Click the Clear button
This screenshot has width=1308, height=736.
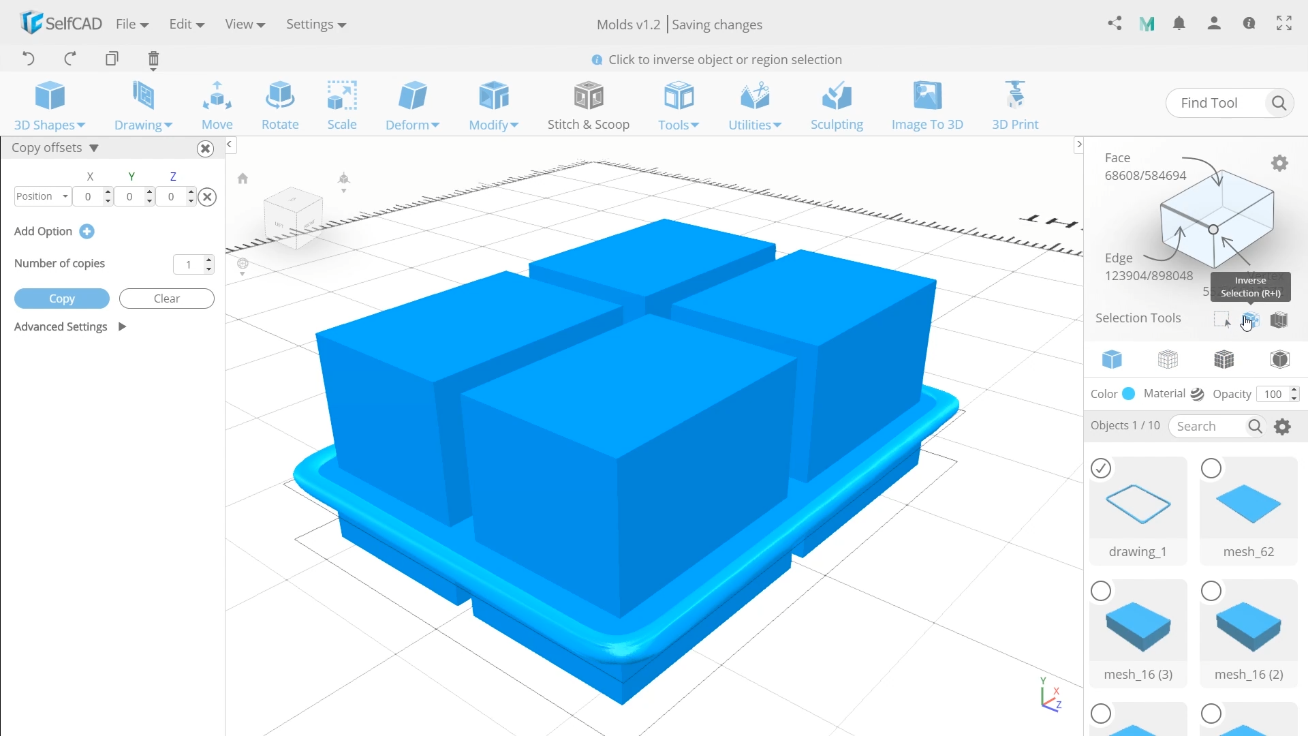tap(167, 298)
